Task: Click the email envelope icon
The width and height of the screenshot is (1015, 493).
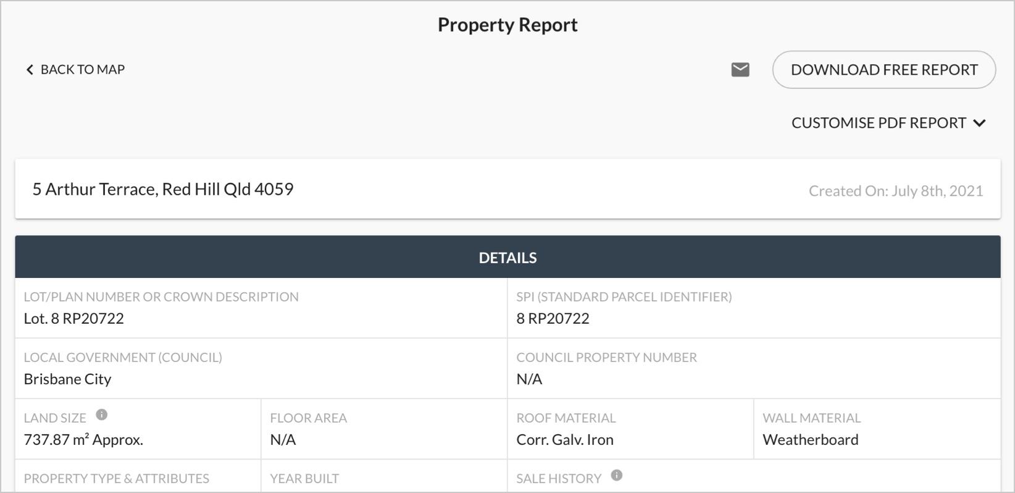Action: pyautogui.click(x=740, y=70)
